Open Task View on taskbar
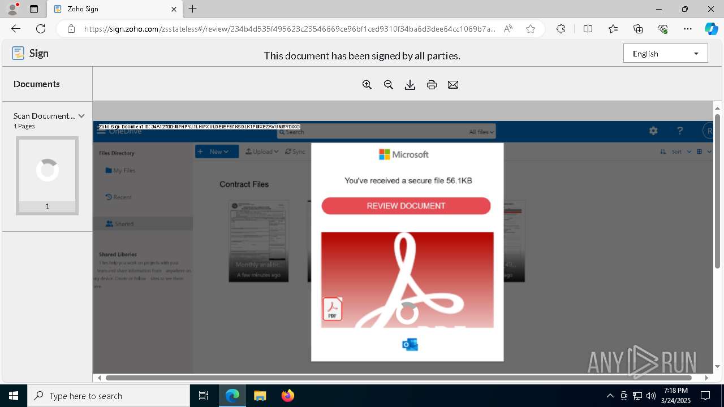Screen dimensions: 724x407 tap(204, 396)
